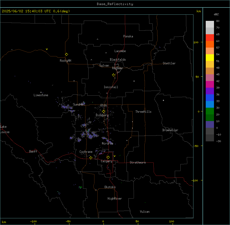The image size is (230, 225).
Task: Click the Lacombe city label
Action: click(120, 51)
